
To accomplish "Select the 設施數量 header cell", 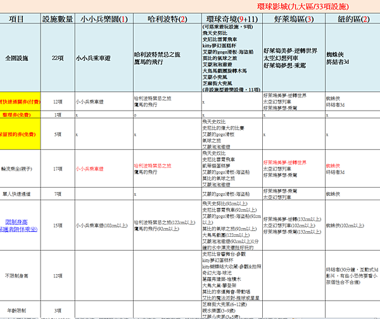I will [x=58, y=19].
